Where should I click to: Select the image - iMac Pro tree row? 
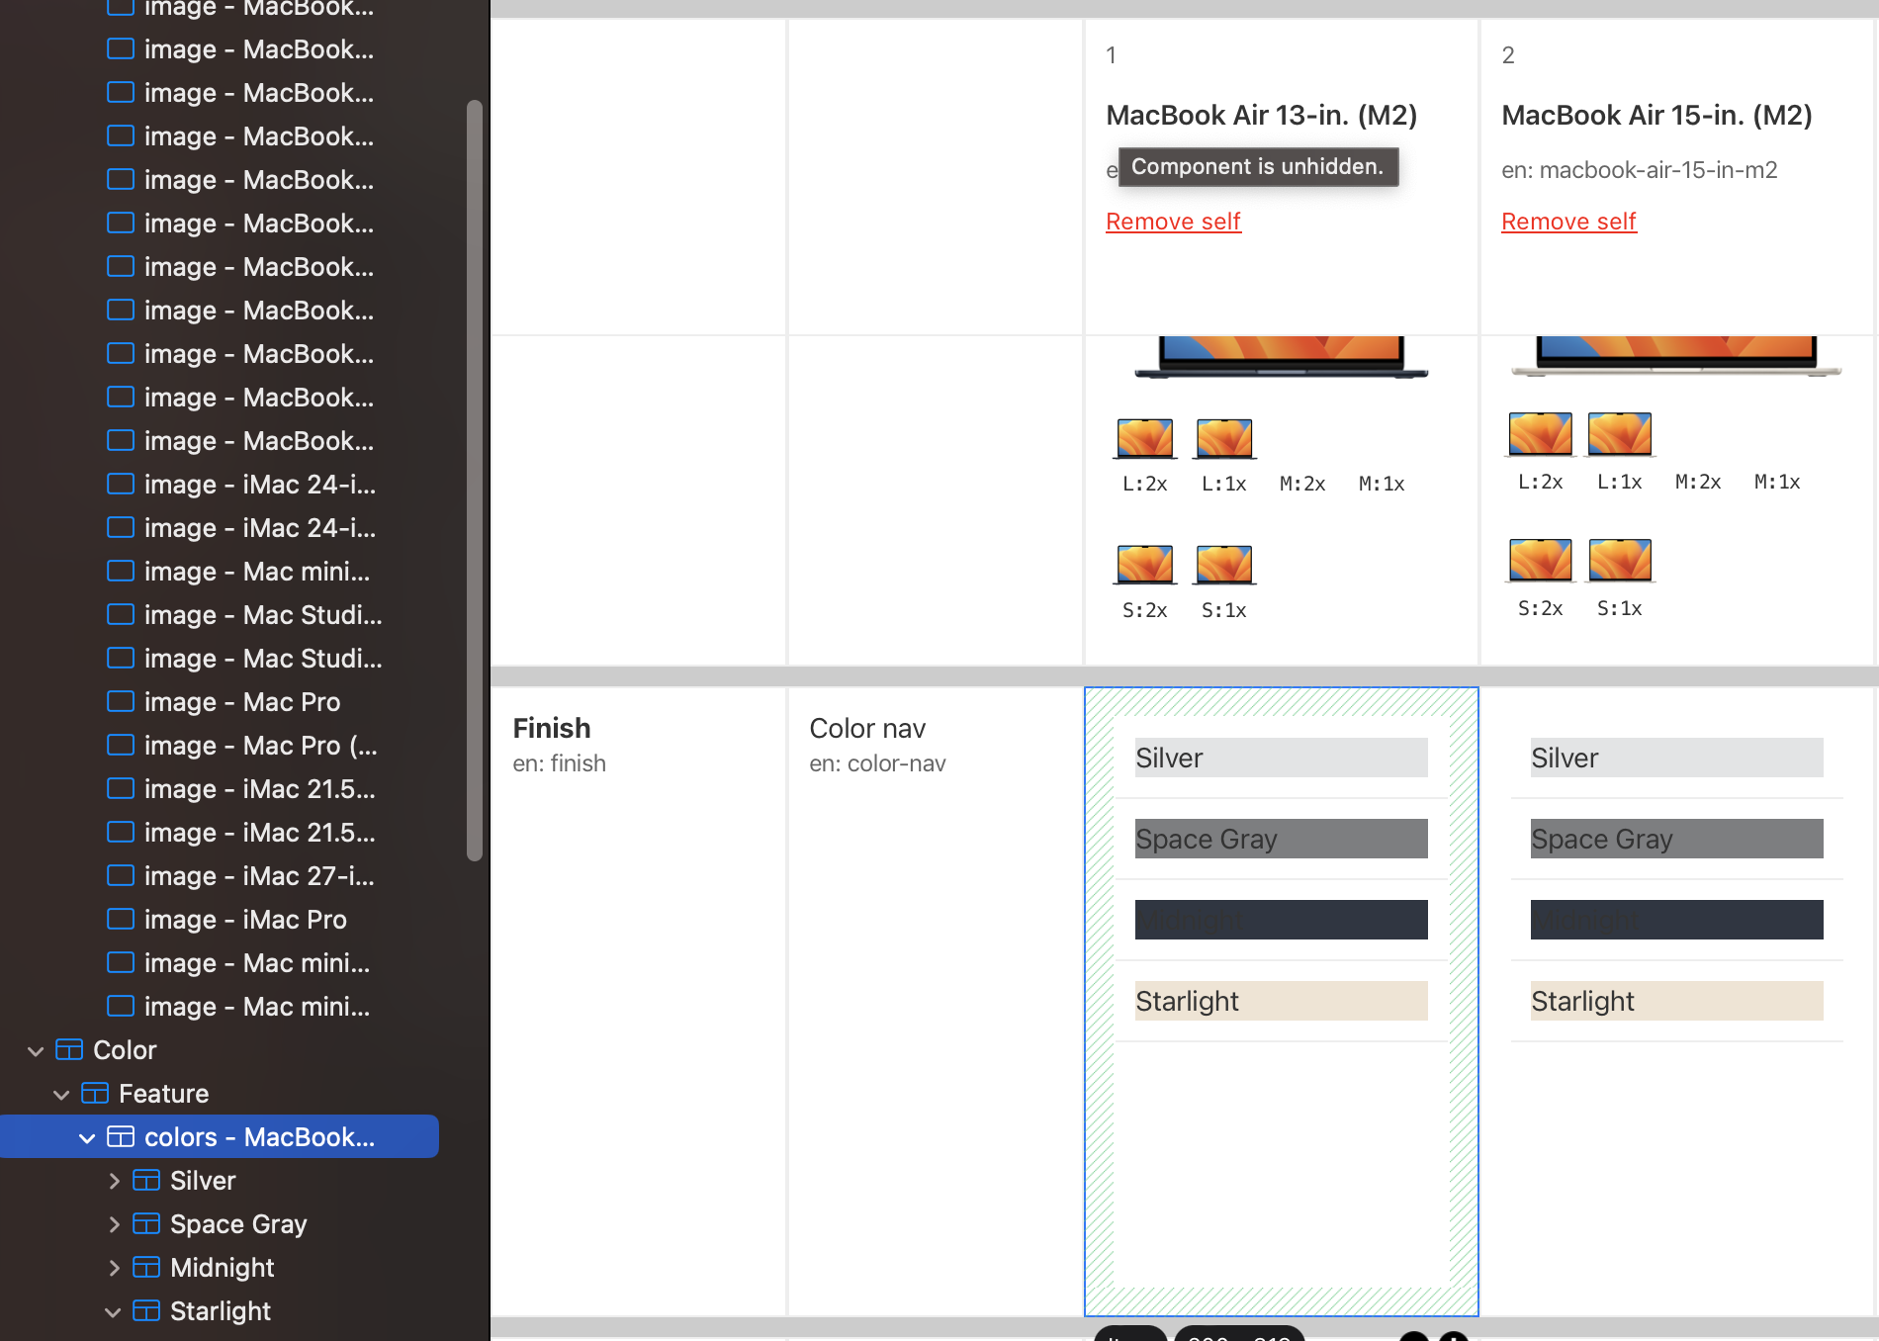click(220, 920)
